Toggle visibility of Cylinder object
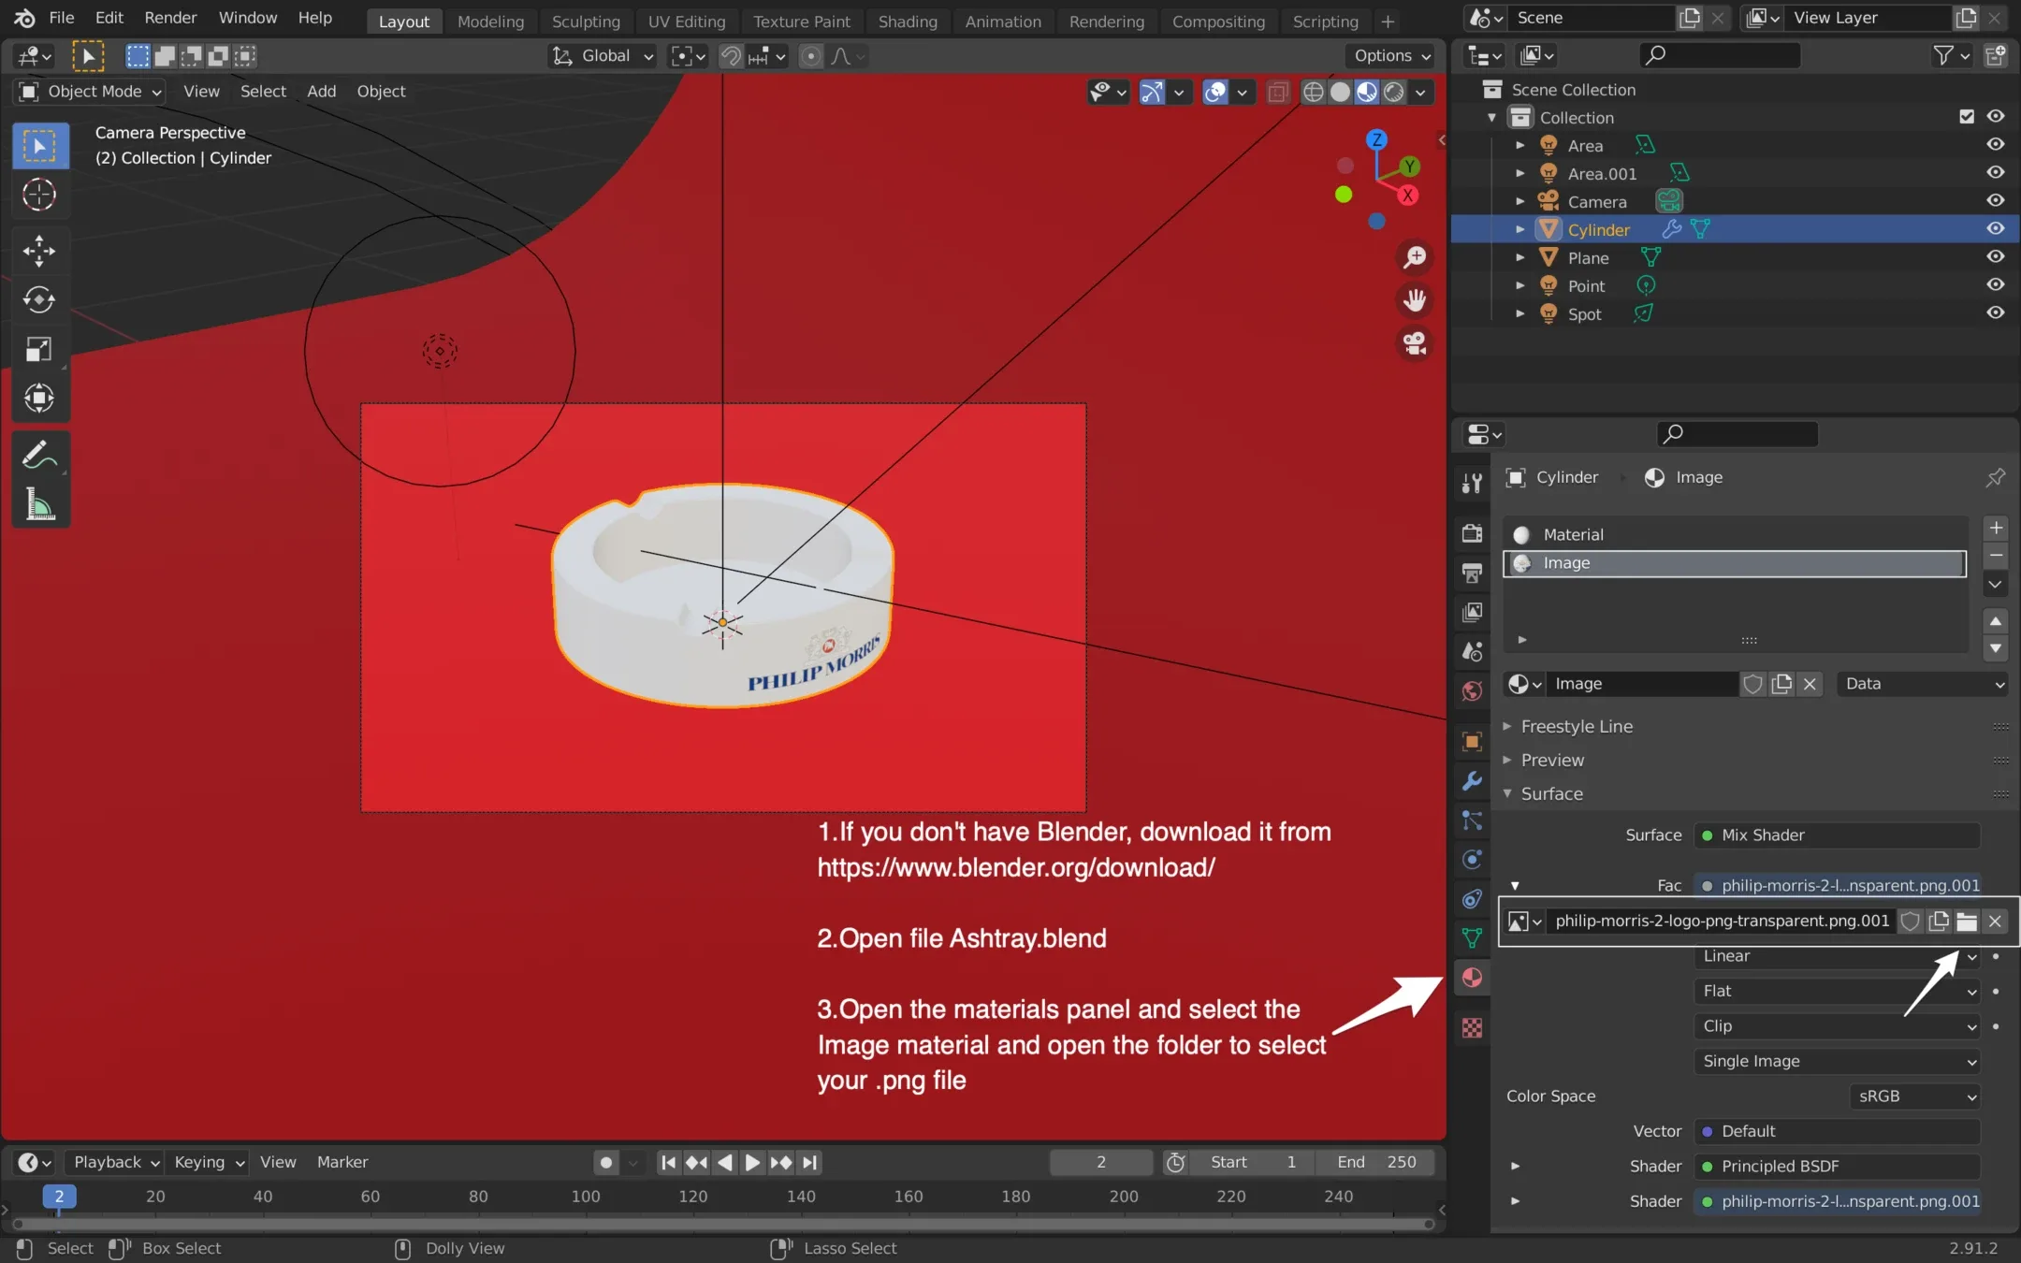The width and height of the screenshot is (2021, 1263). tap(2000, 228)
